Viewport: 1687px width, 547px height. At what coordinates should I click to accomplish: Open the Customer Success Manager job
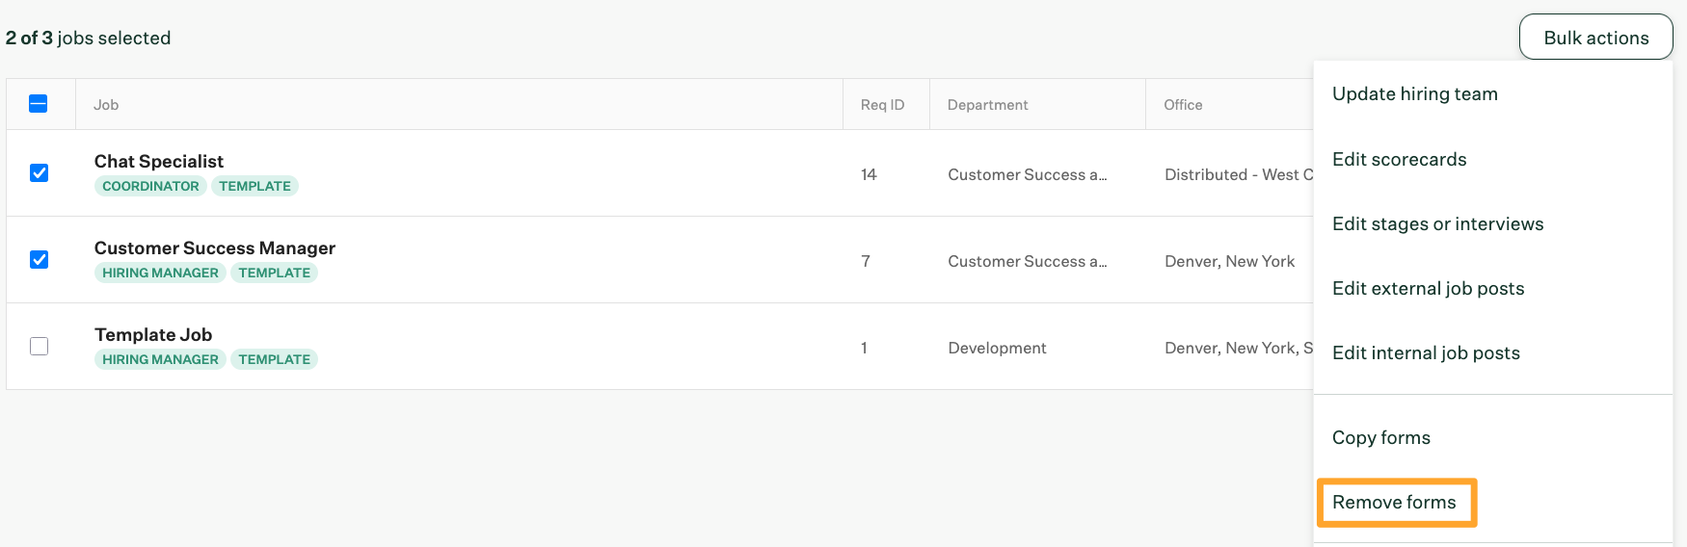tap(215, 248)
